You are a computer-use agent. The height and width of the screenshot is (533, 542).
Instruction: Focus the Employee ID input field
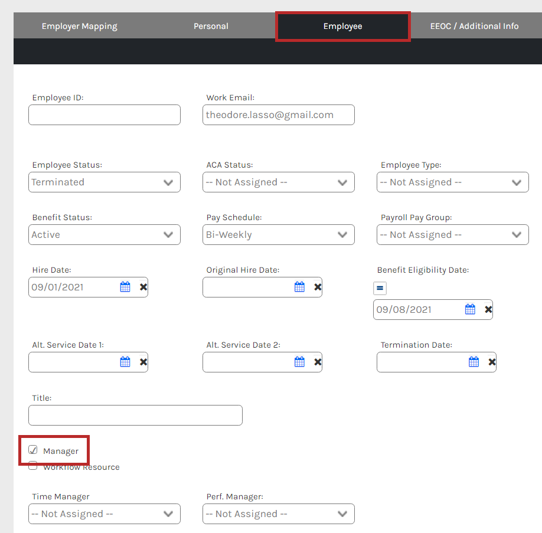pos(105,115)
